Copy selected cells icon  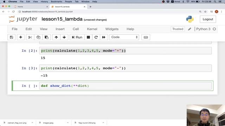pos(38,37)
